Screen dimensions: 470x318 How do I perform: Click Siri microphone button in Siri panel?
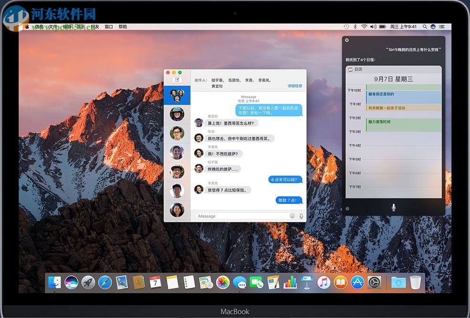coord(394,207)
